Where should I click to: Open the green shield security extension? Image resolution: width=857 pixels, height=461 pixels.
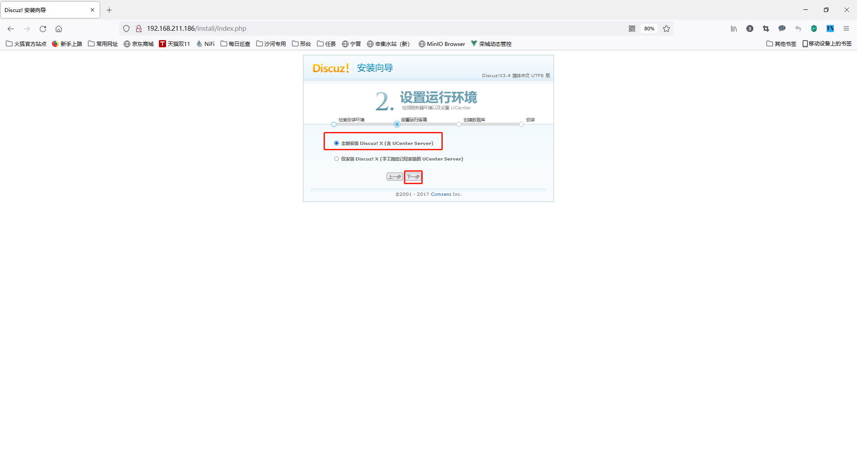click(x=814, y=29)
